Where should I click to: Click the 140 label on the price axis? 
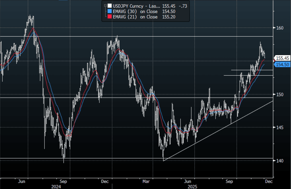pyautogui.click(x=279, y=161)
